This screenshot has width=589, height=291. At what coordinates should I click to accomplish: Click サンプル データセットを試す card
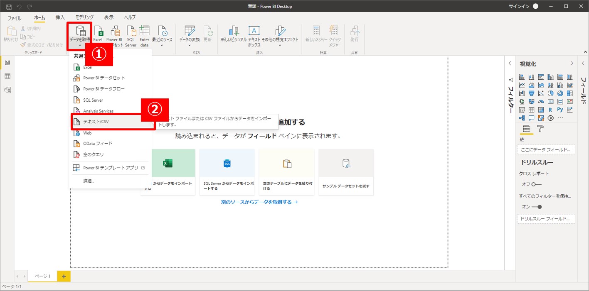(346, 172)
